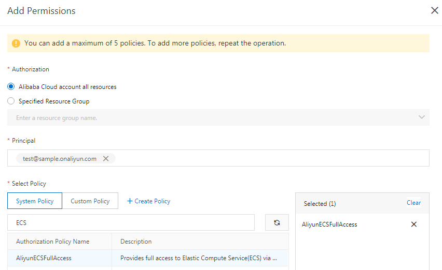Close the Add Permissions panel

(x=434, y=10)
